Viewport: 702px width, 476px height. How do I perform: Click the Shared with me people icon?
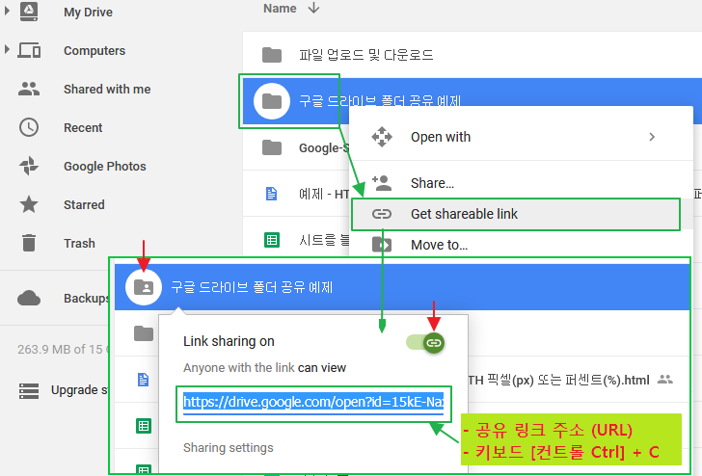29,89
